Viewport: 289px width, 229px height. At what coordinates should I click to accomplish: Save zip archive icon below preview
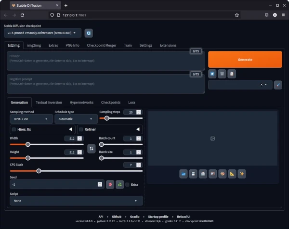tap(203, 174)
